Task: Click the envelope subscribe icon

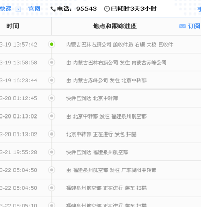Action: (x=182, y=26)
